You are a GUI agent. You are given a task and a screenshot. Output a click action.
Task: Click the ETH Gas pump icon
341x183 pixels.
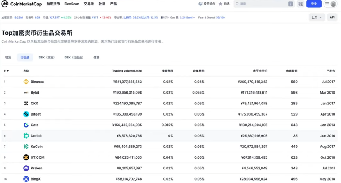[162, 17]
